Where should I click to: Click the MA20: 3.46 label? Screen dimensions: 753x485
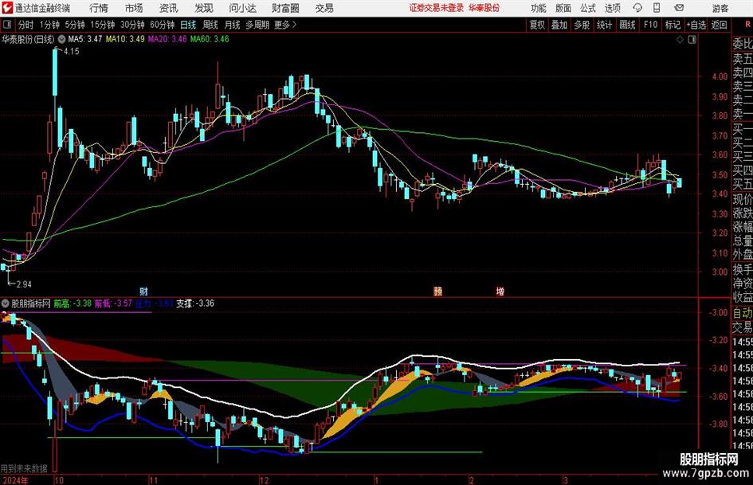pyautogui.click(x=167, y=39)
